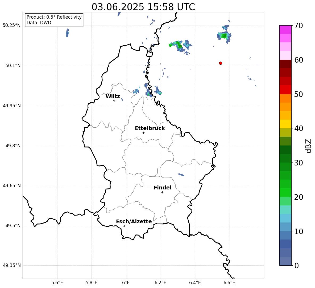Click the magenta top segment of the colorbar
The width and height of the screenshot is (315, 288).
(x=285, y=30)
